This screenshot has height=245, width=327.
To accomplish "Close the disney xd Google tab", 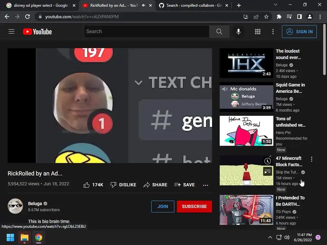I will click(74, 6).
